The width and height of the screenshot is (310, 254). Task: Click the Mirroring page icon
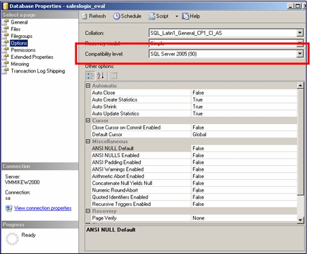(x=5, y=64)
